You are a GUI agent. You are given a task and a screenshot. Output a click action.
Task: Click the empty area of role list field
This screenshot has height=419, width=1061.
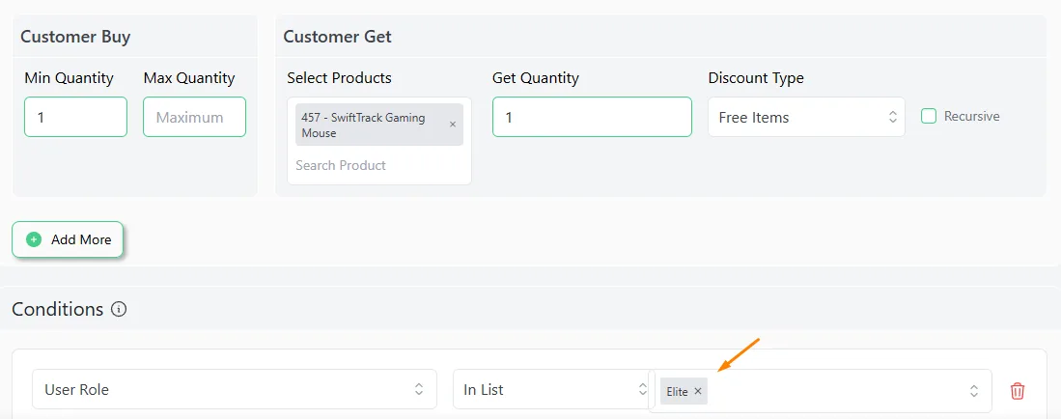tap(836, 391)
